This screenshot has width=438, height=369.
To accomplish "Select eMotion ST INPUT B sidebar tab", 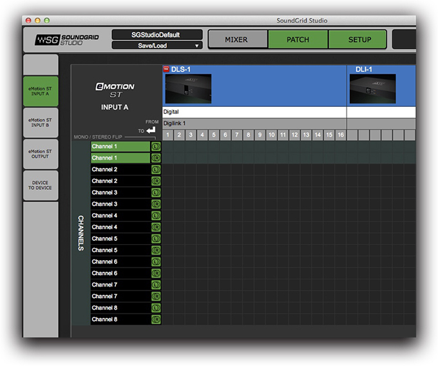I will tap(41, 122).
